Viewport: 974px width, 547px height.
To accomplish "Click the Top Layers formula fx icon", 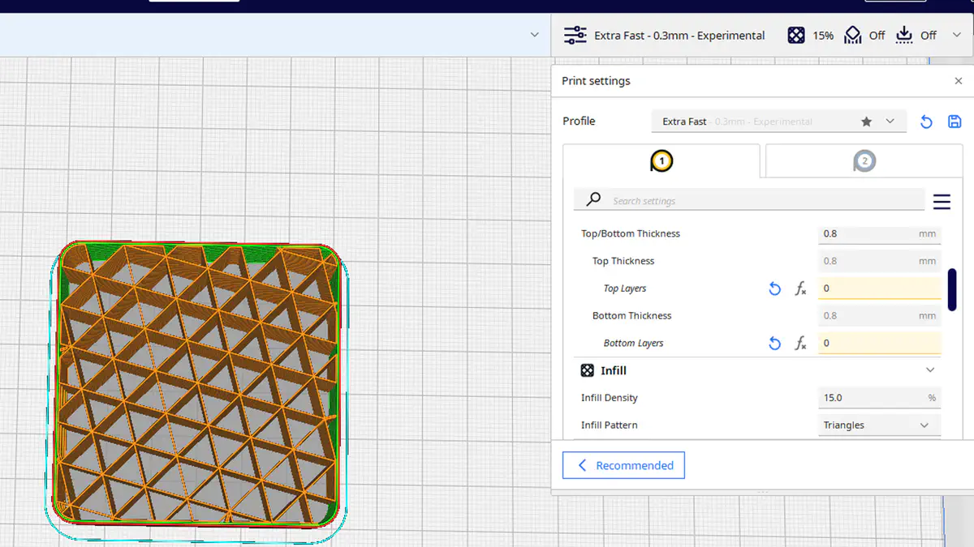I will 800,288.
